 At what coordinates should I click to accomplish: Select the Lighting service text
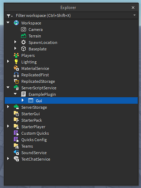point(29,62)
